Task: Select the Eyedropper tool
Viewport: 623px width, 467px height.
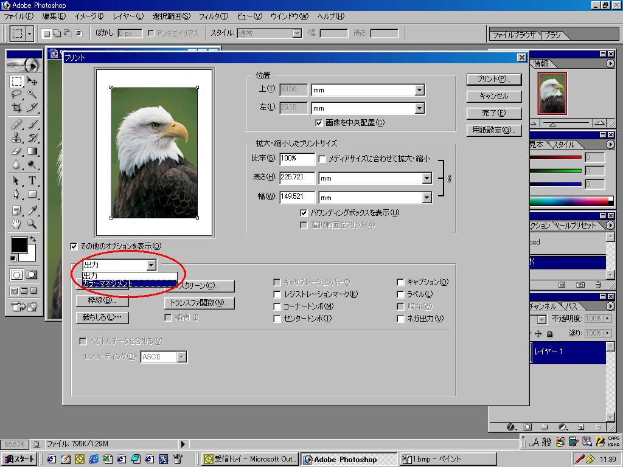Action: 32,210
